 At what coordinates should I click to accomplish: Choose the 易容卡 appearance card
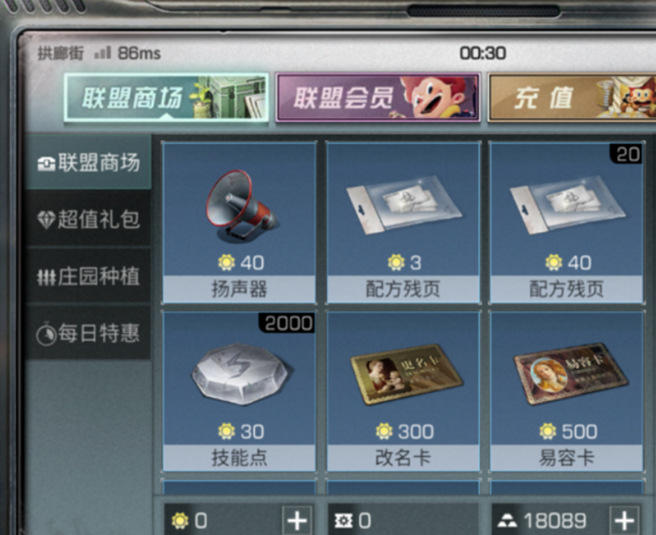pos(567,391)
